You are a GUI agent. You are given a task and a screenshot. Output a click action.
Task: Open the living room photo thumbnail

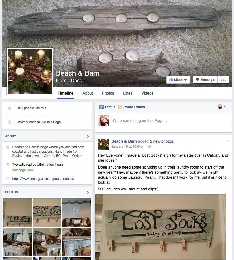(x=76, y=213)
